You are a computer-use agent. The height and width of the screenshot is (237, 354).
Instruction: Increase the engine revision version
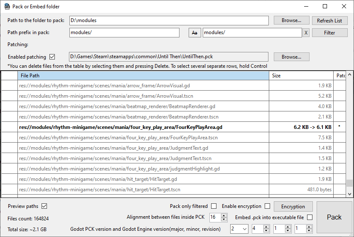(309, 227)
